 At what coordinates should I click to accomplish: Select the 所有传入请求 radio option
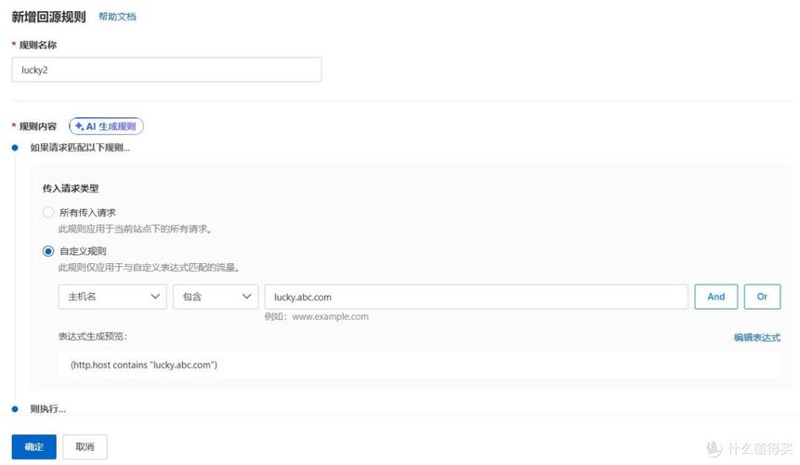click(48, 212)
